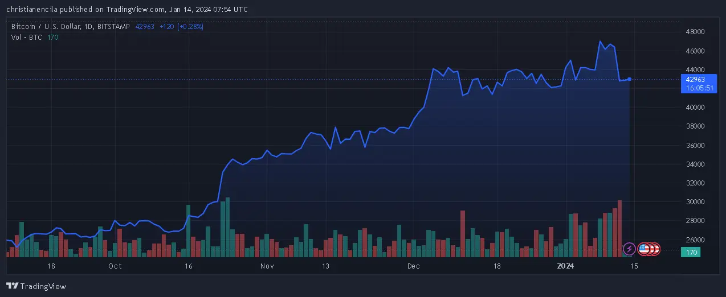Screen dimensions: 726x297
Task: Select the Dec label on time axis
Action: 414,266
